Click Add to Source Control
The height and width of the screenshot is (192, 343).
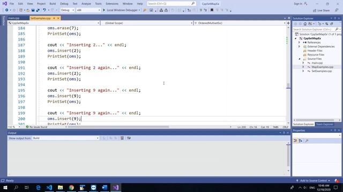tap(313, 181)
